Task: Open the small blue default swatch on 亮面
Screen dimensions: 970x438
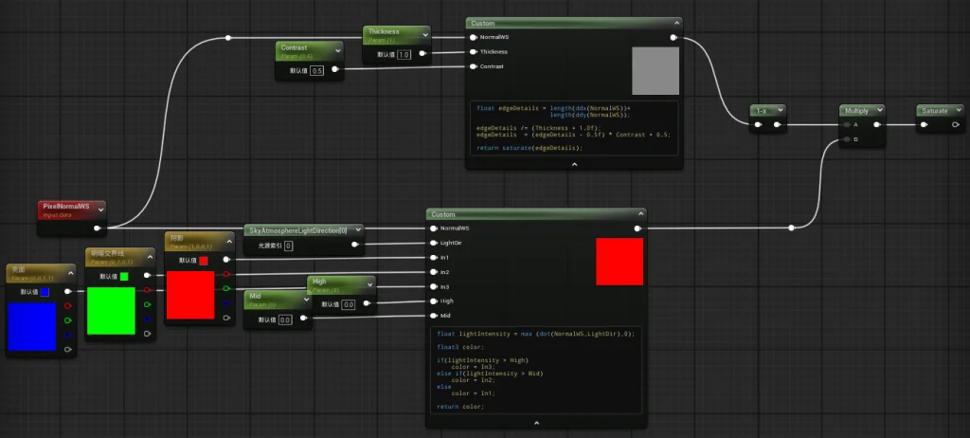Action: (x=45, y=292)
